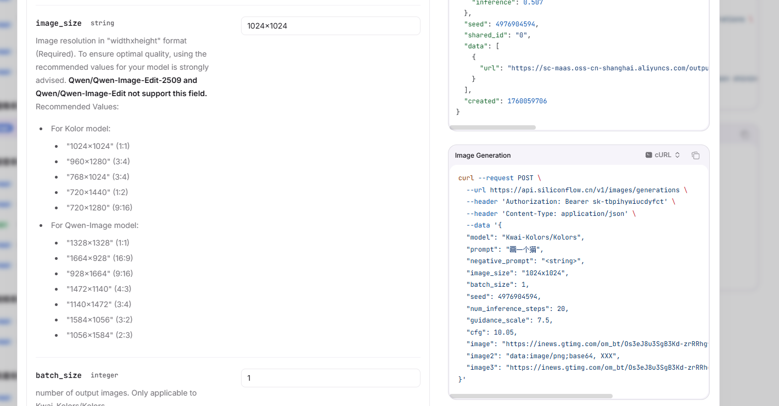Select the "1140×1472" (3:4) value
Viewport: 779px width, 406px height.
coord(99,304)
